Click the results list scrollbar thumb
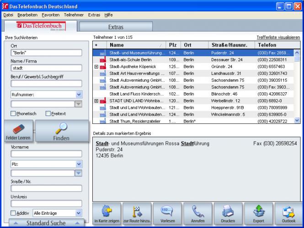The height and width of the screenshot is (228, 304). tap(297, 58)
